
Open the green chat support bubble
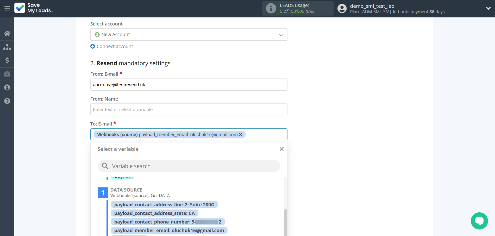pos(479,221)
